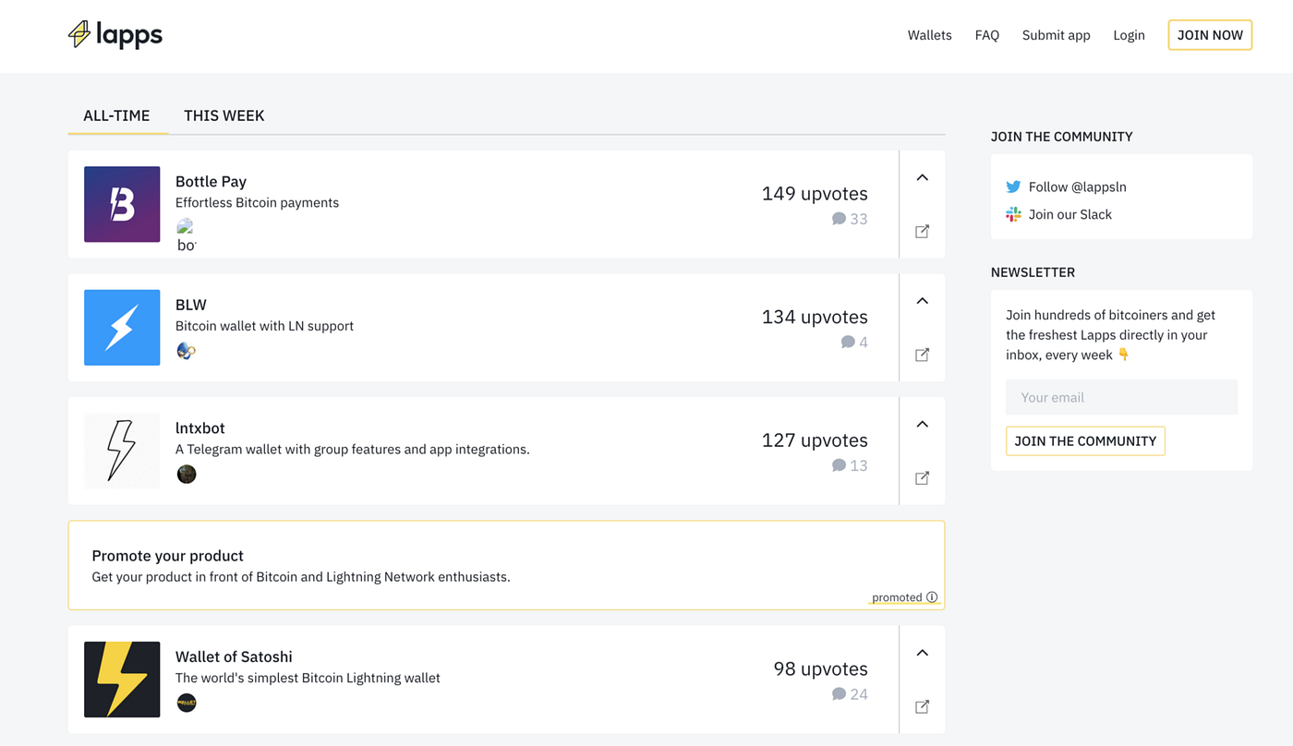Open the Wallets navigation link
The image size is (1293, 746).
click(929, 35)
